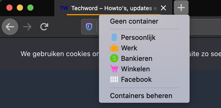This screenshot has width=221, height=108.
Task: Click the back navigation arrow button
Action: [10, 27]
